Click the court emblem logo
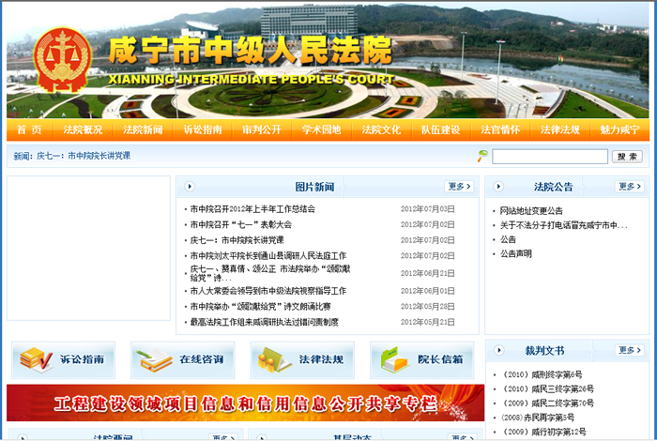The image size is (657, 441). tap(63, 60)
